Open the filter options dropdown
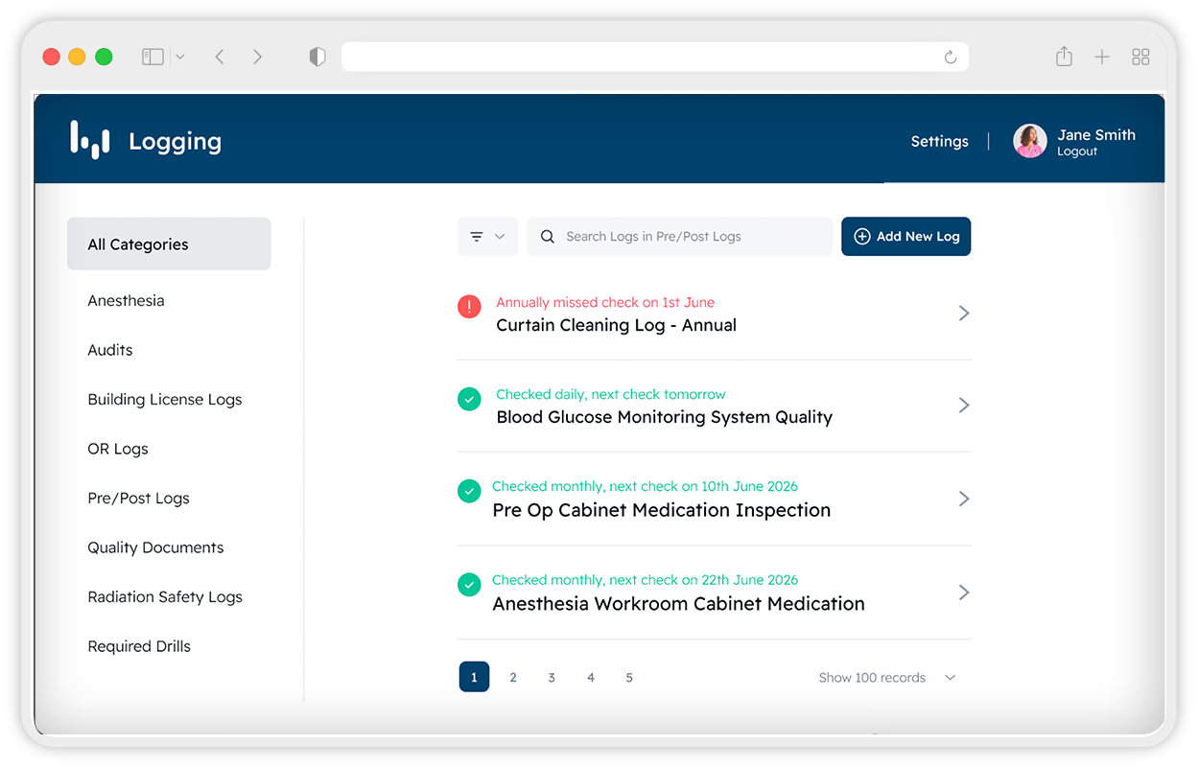The height and width of the screenshot is (767, 1199). point(487,237)
